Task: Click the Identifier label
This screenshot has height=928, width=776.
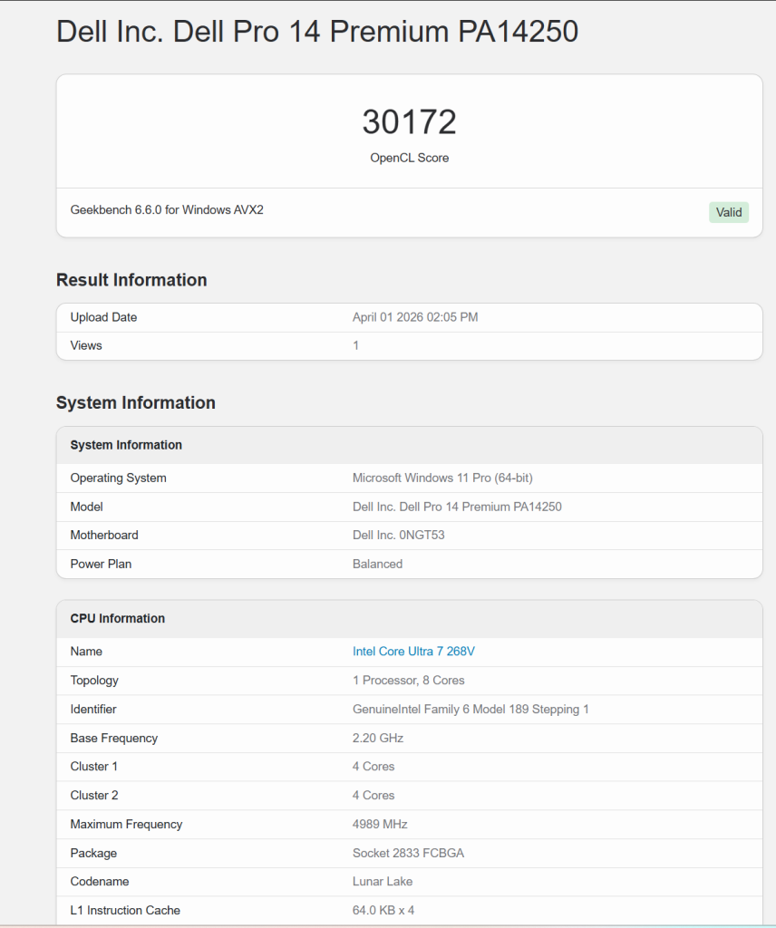Action: [93, 709]
